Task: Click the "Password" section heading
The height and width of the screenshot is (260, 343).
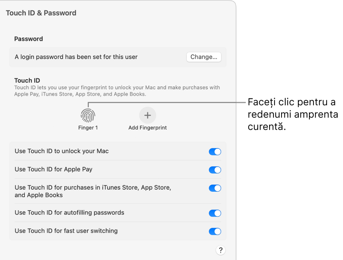Action: click(x=28, y=39)
